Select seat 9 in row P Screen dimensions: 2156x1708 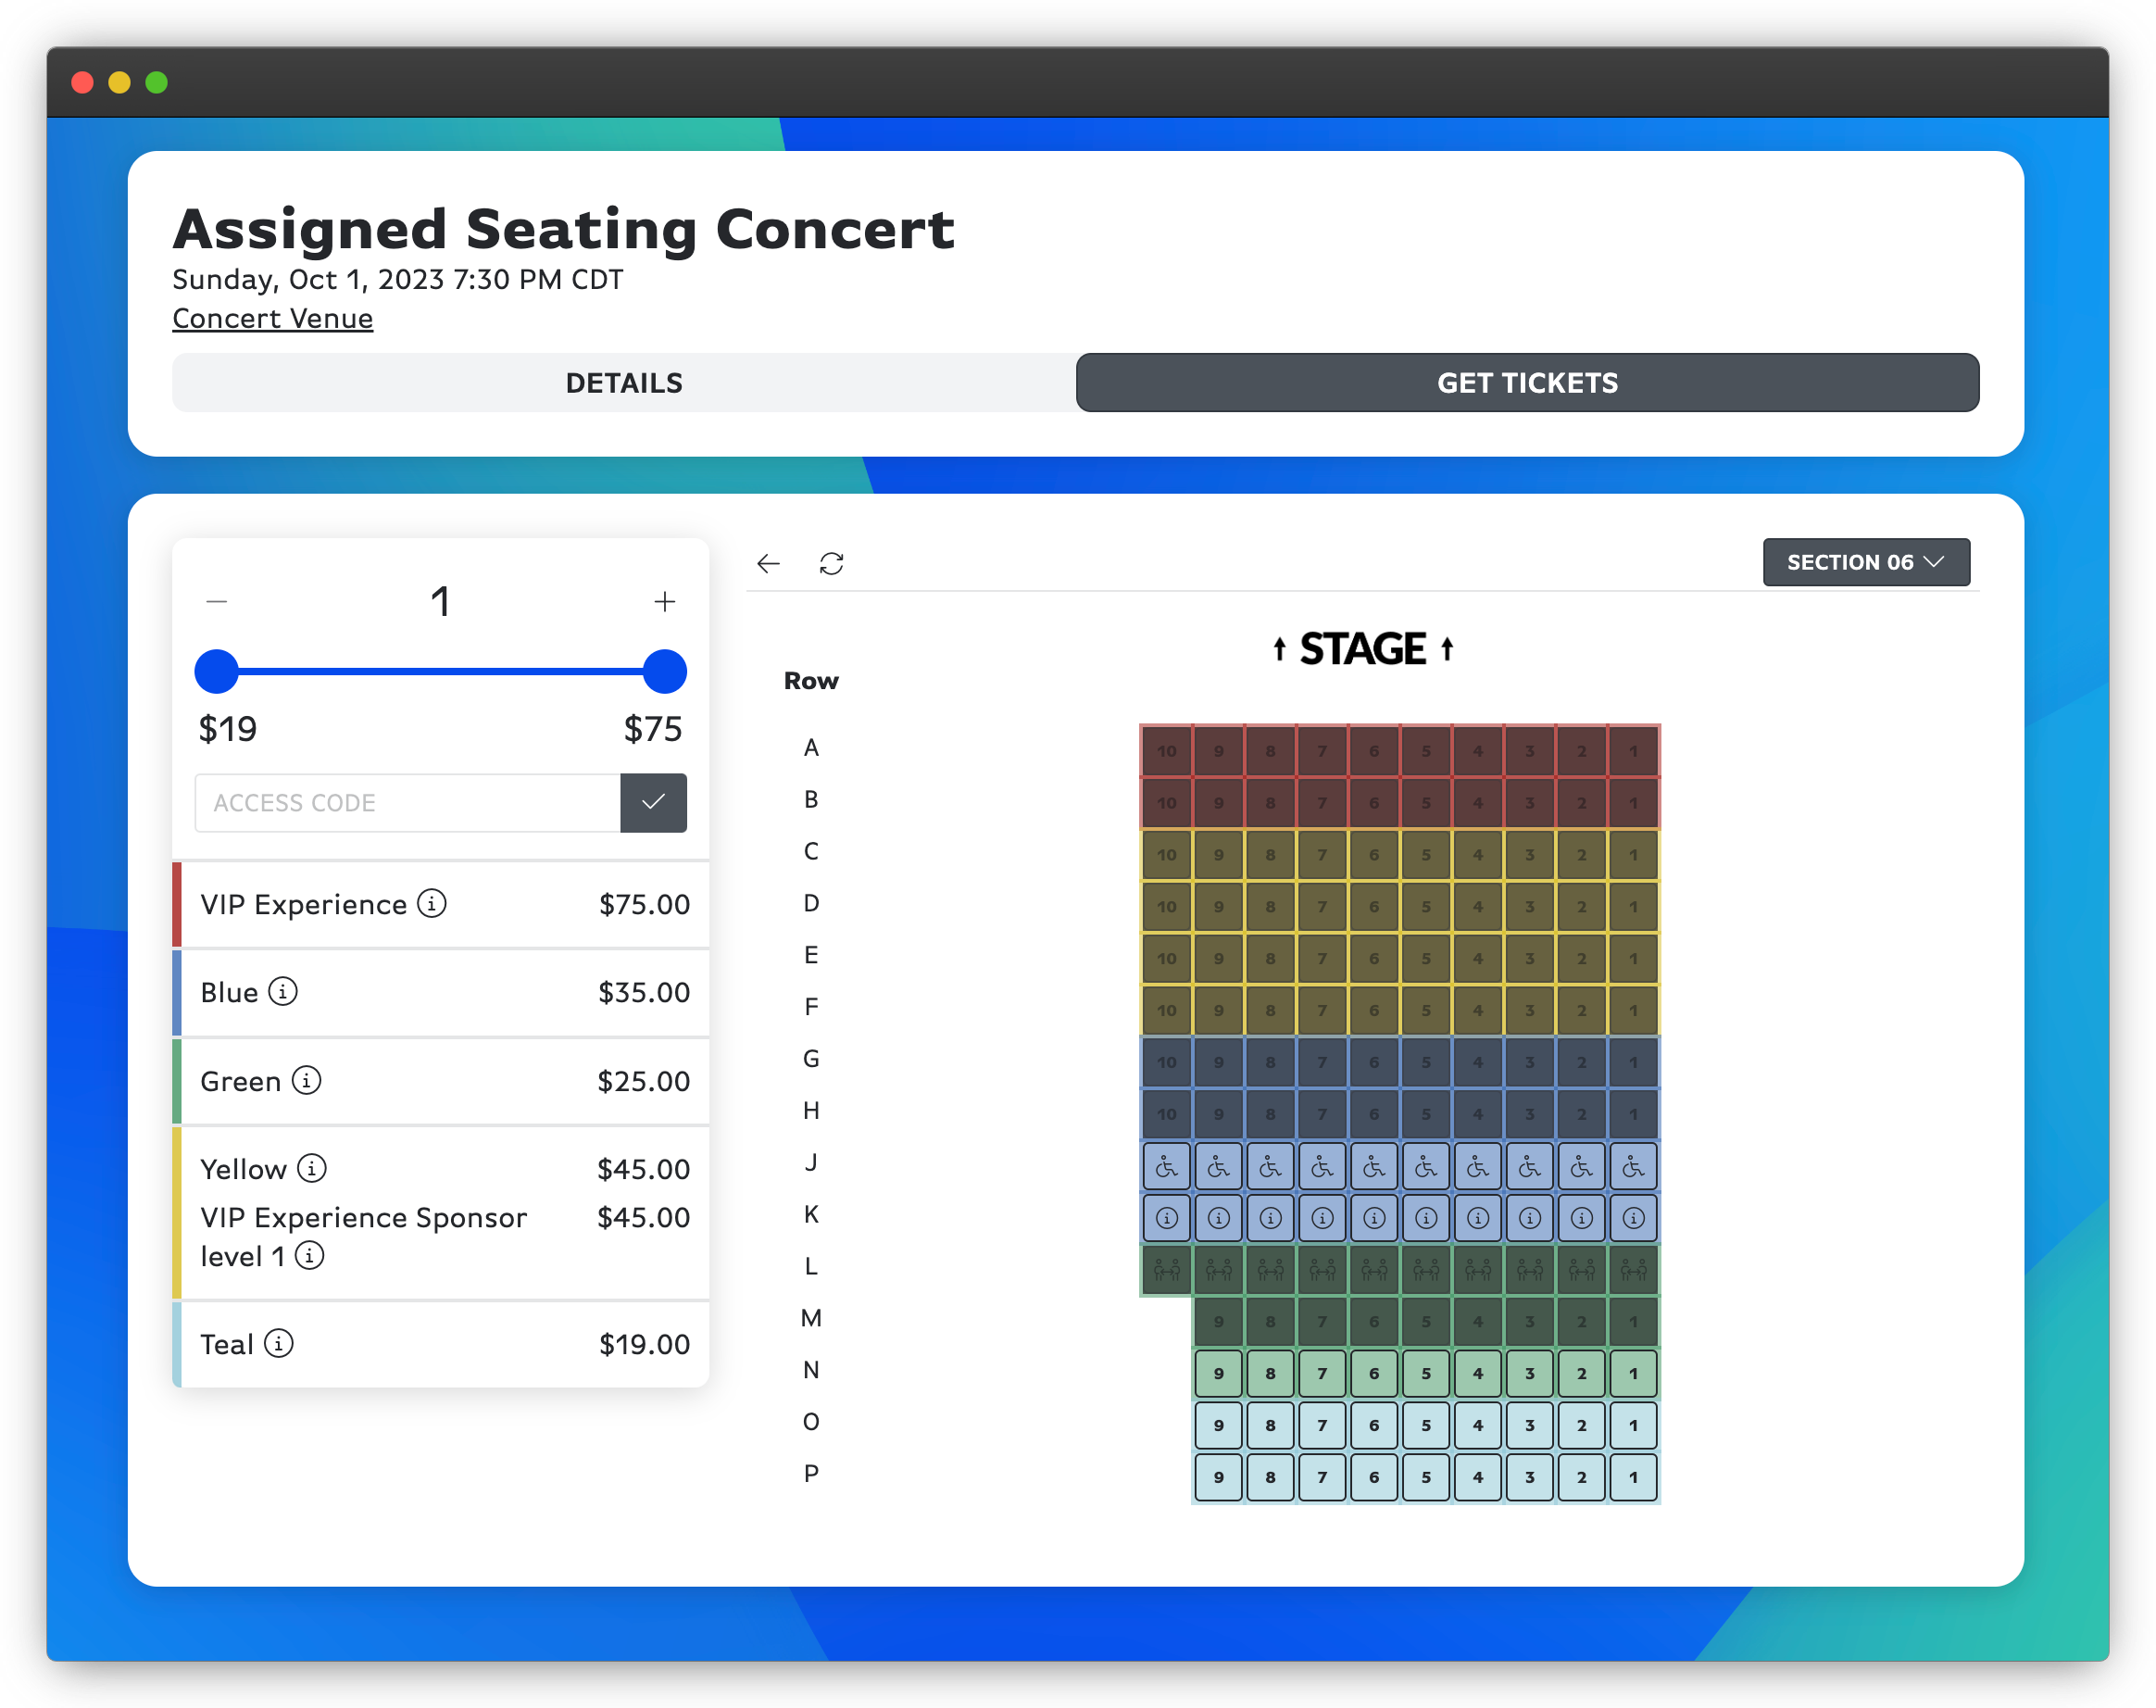point(1218,1477)
